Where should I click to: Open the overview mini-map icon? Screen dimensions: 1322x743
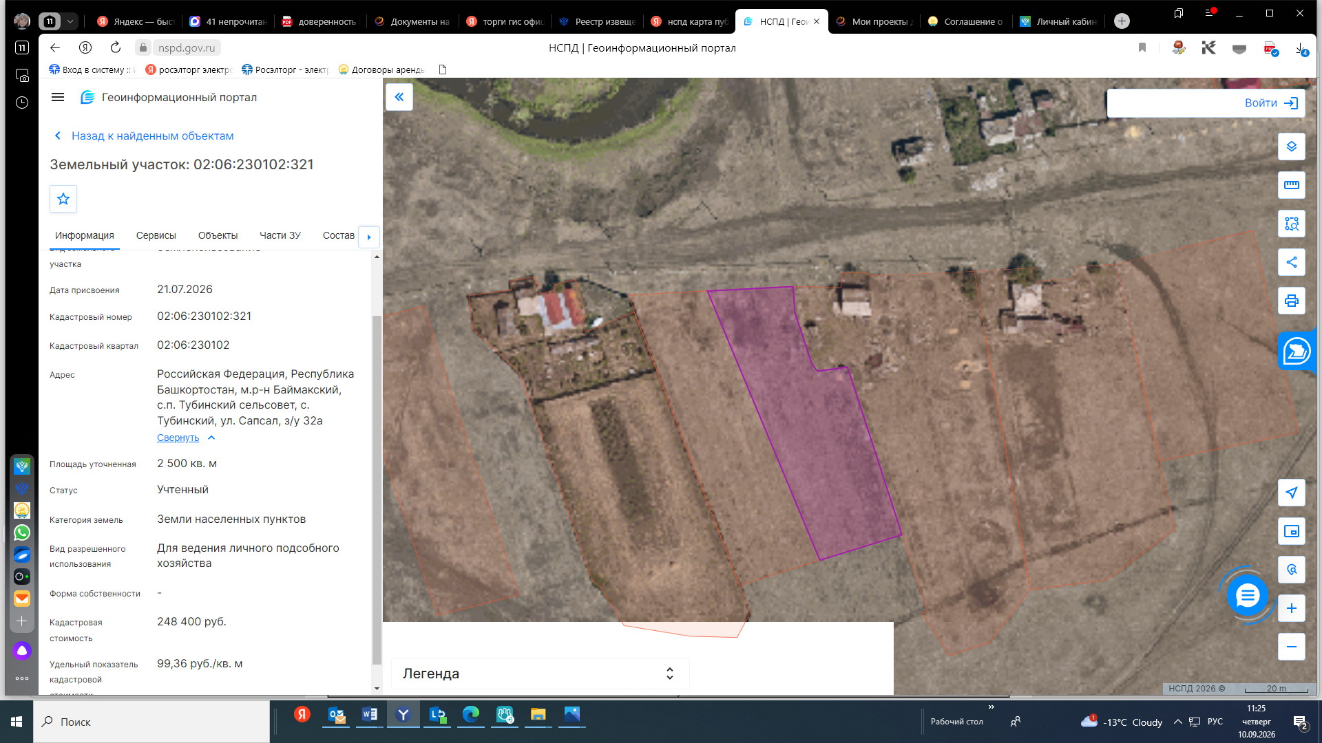(x=1292, y=531)
